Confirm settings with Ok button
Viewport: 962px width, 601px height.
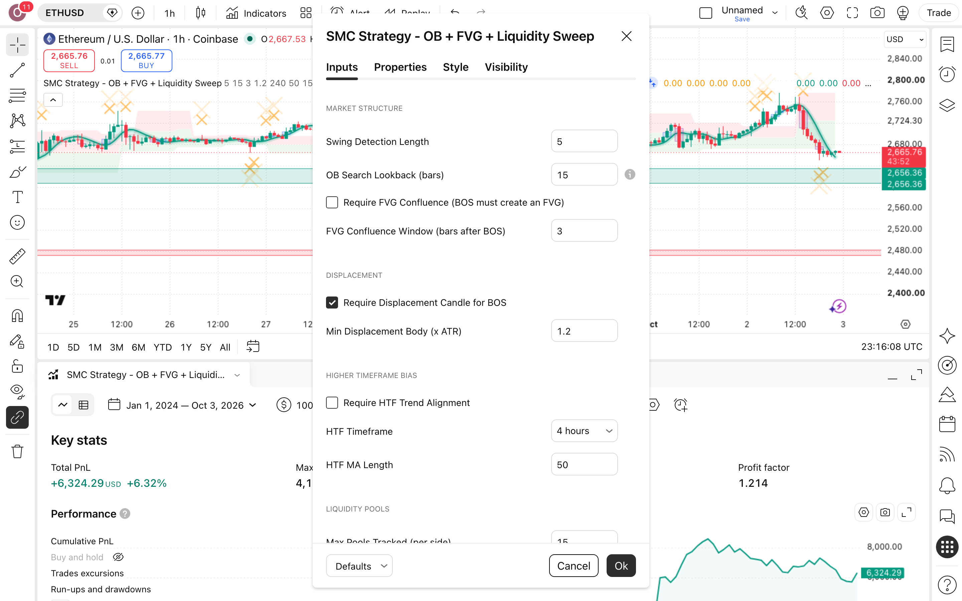621,566
